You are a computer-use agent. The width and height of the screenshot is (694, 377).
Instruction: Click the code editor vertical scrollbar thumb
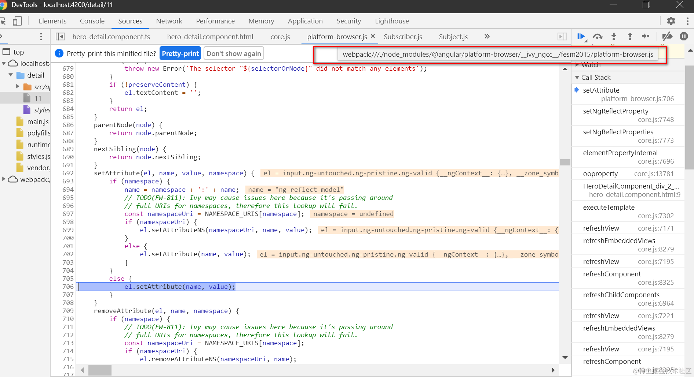(x=565, y=162)
